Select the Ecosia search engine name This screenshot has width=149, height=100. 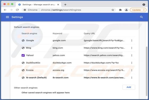click(x=30, y=70)
